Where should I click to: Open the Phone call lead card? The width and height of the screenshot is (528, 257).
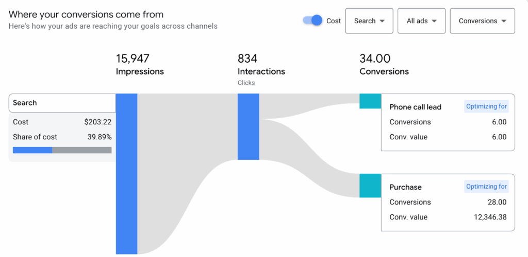[415, 107]
